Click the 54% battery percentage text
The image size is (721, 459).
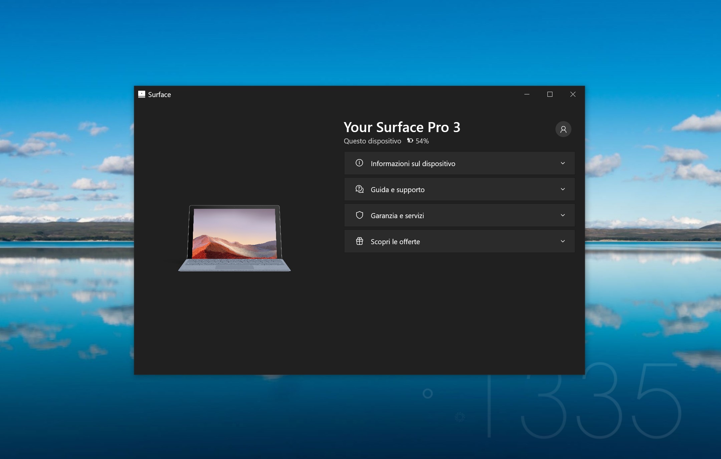tap(422, 141)
